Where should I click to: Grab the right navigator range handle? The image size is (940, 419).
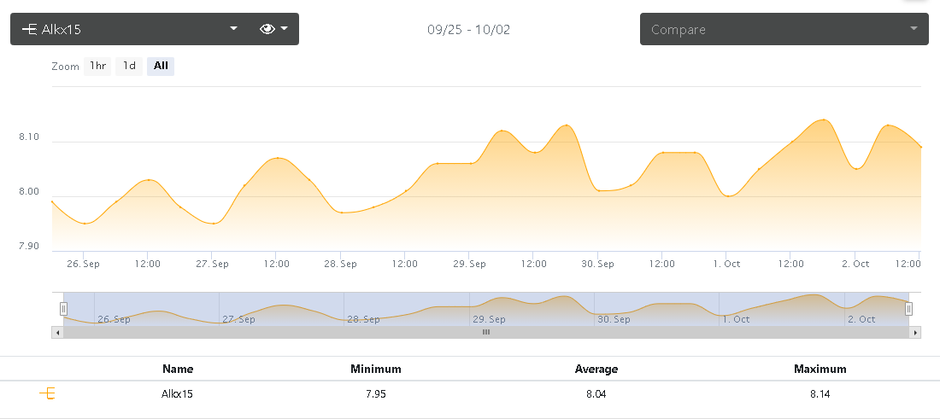909,309
